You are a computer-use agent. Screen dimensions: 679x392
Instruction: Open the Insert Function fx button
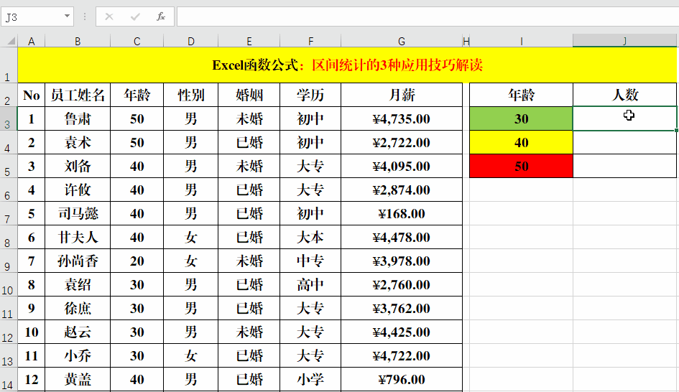(x=161, y=17)
